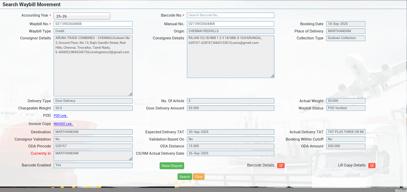This screenshot has height=192, width=407.
Task: Select the Manual No. input field
Action: coord(230,24)
